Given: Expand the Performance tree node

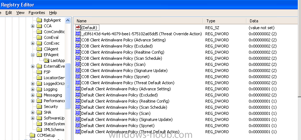Looking at the screenshot, I should click(x=33, y=101).
